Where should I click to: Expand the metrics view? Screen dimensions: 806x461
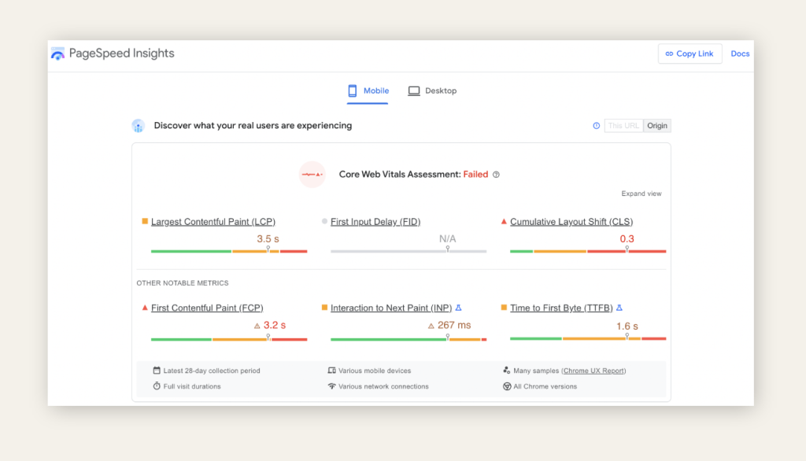pyautogui.click(x=641, y=194)
